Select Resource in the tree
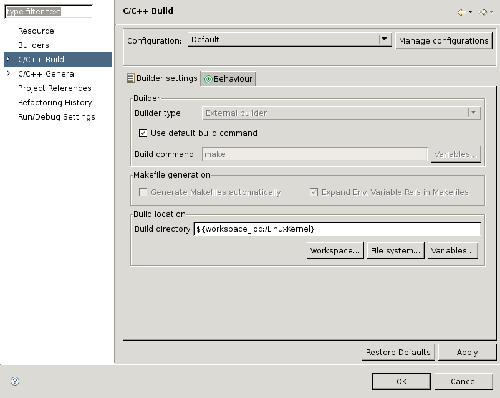Image resolution: width=500 pixels, height=398 pixels. 36,31
